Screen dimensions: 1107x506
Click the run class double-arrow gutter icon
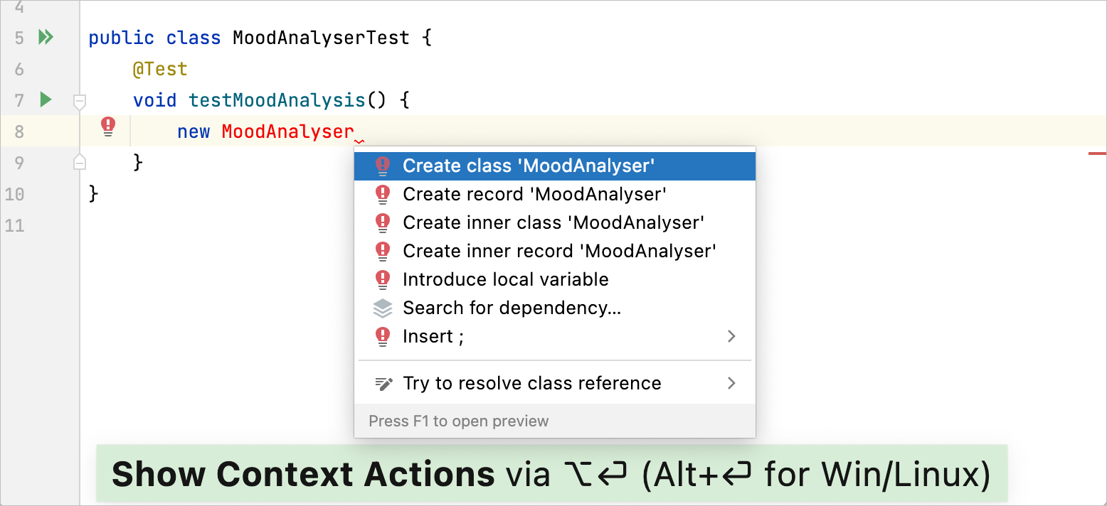coord(46,37)
